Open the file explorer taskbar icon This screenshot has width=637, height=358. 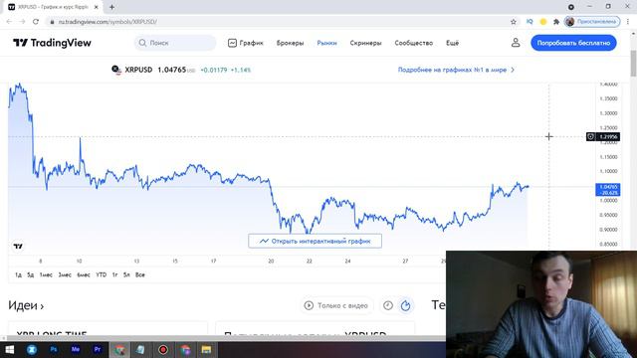[x=206, y=349]
